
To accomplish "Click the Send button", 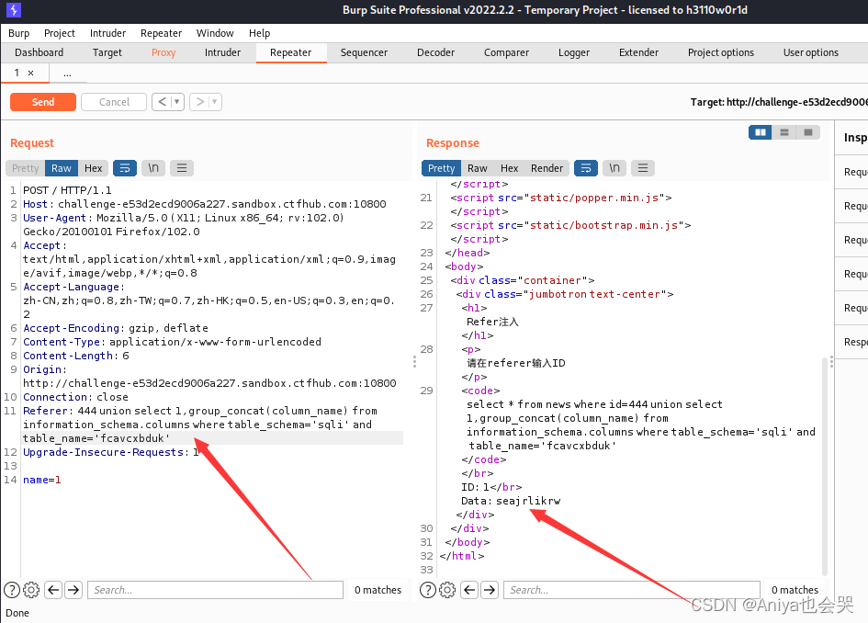I will [x=43, y=102].
